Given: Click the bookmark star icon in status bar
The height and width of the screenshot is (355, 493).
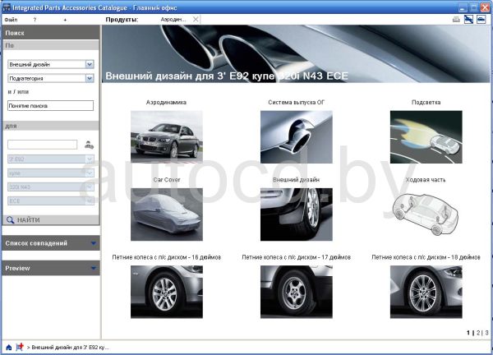Looking at the screenshot, I should tap(20, 347).
